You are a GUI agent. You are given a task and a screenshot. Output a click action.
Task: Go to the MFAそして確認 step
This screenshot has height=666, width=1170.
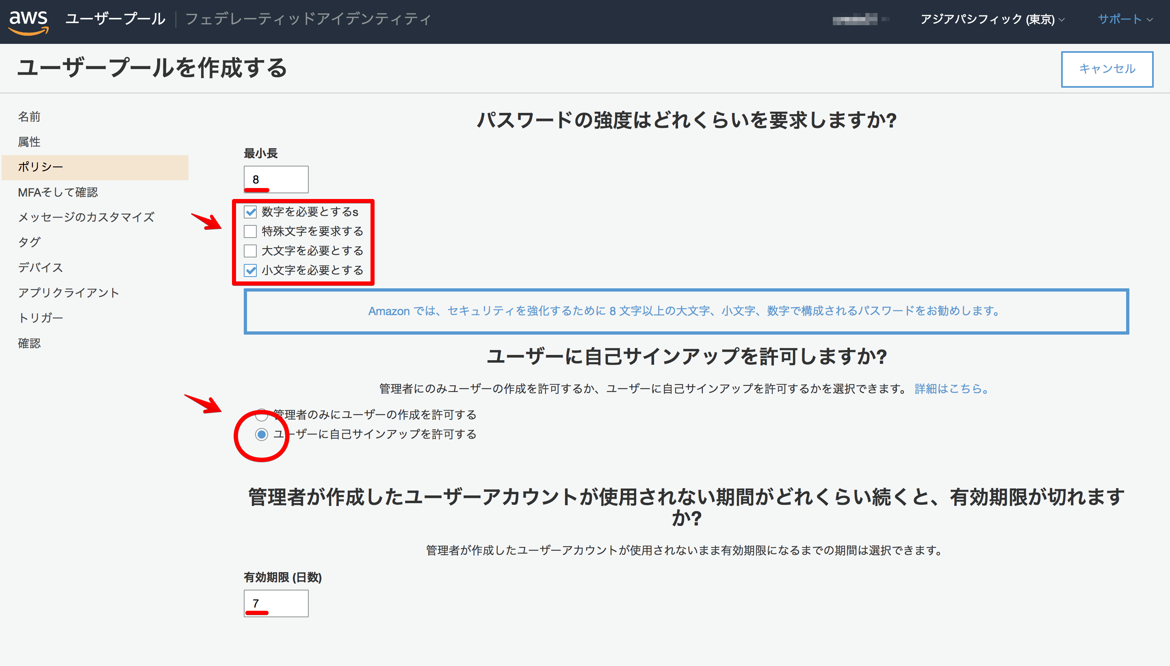[x=58, y=192]
